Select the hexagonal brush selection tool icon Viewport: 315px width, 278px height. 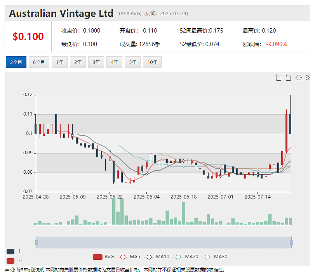pyautogui.click(x=299, y=78)
